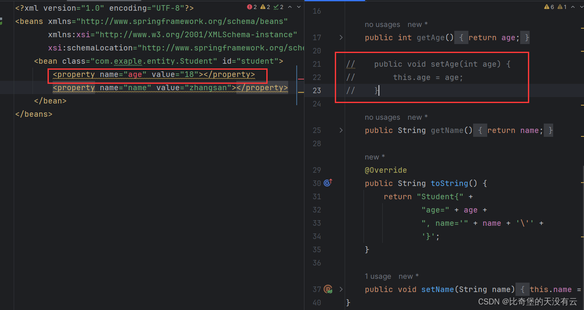
Task: Click 'no usages' hint above getAge
Action: tap(382, 25)
